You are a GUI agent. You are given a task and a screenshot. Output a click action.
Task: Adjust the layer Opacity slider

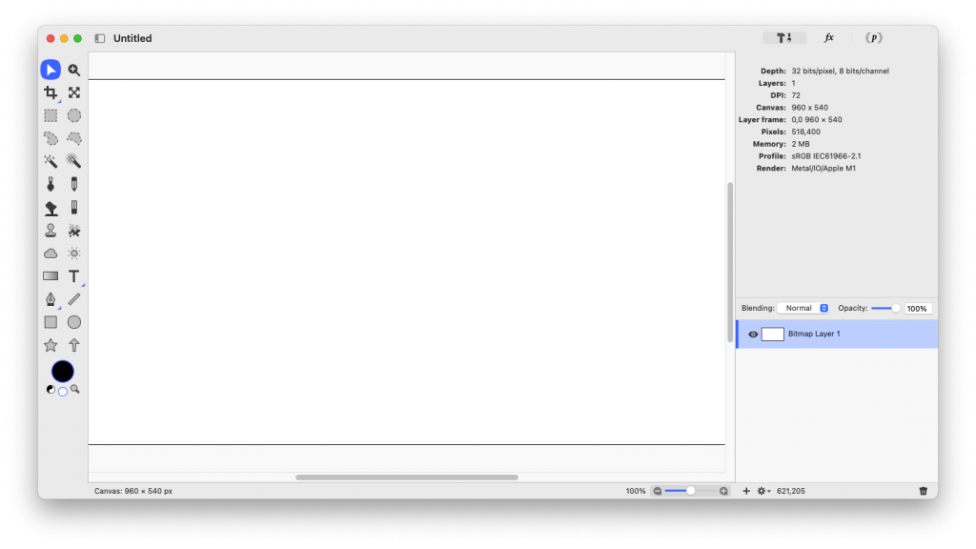pyautogui.click(x=885, y=308)
